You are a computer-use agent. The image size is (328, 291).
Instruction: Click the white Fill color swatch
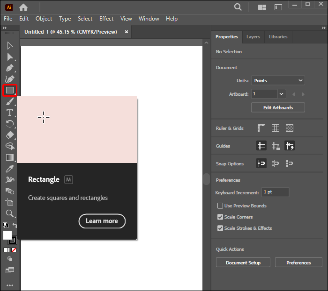[7, 235]
